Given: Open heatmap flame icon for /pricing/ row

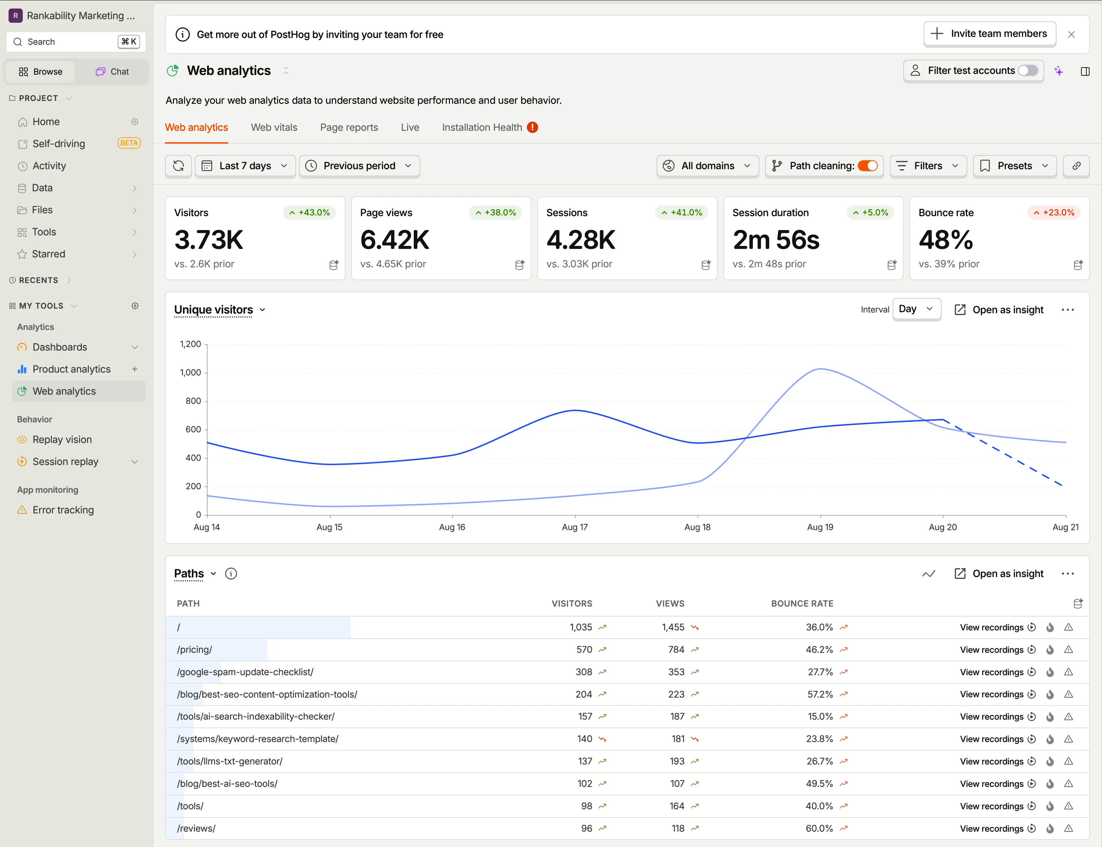Looking at the screenshot, I should pos(1050,649).
